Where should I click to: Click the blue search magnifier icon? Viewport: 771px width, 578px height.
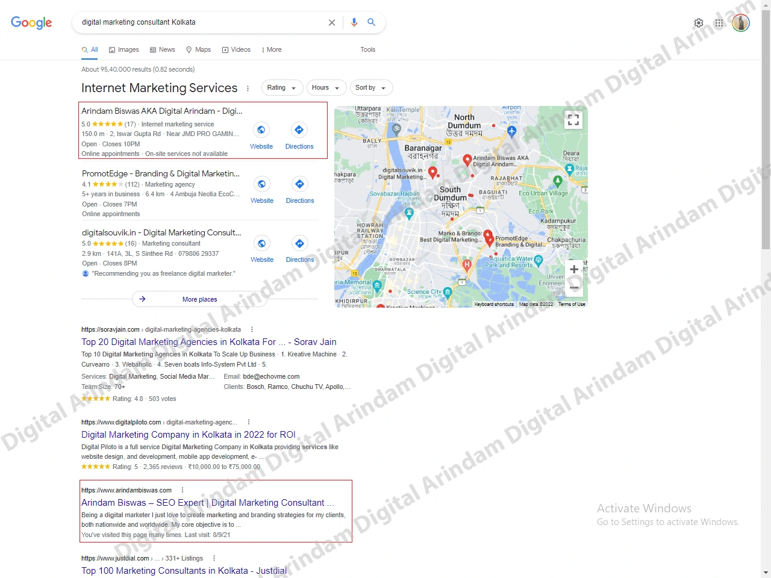pos(372,22)
